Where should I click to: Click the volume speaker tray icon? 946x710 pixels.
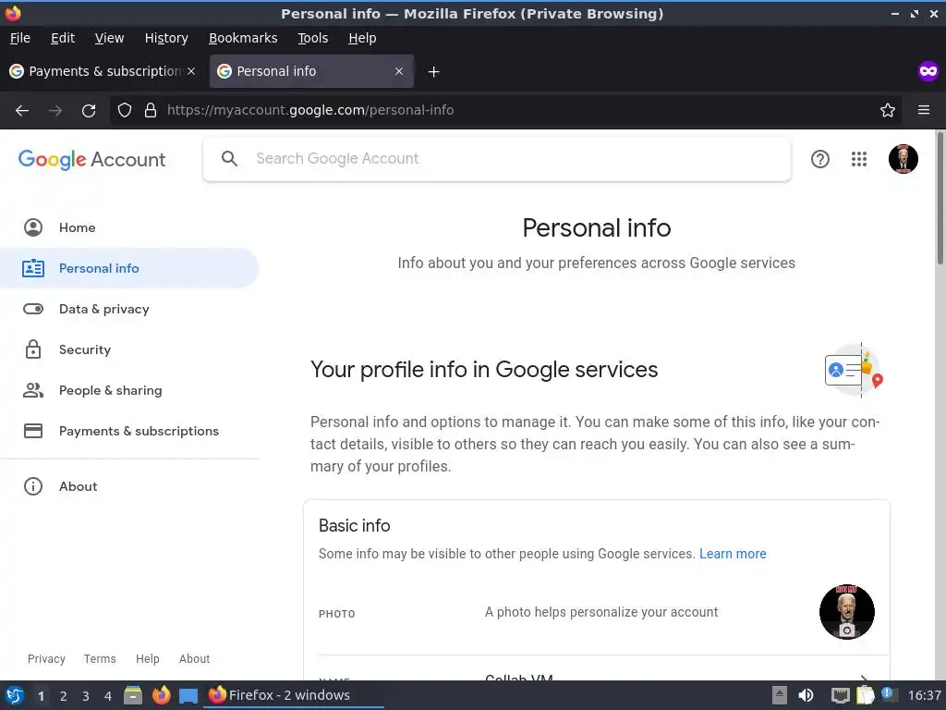pyautogui.click(x=806, y=695)
